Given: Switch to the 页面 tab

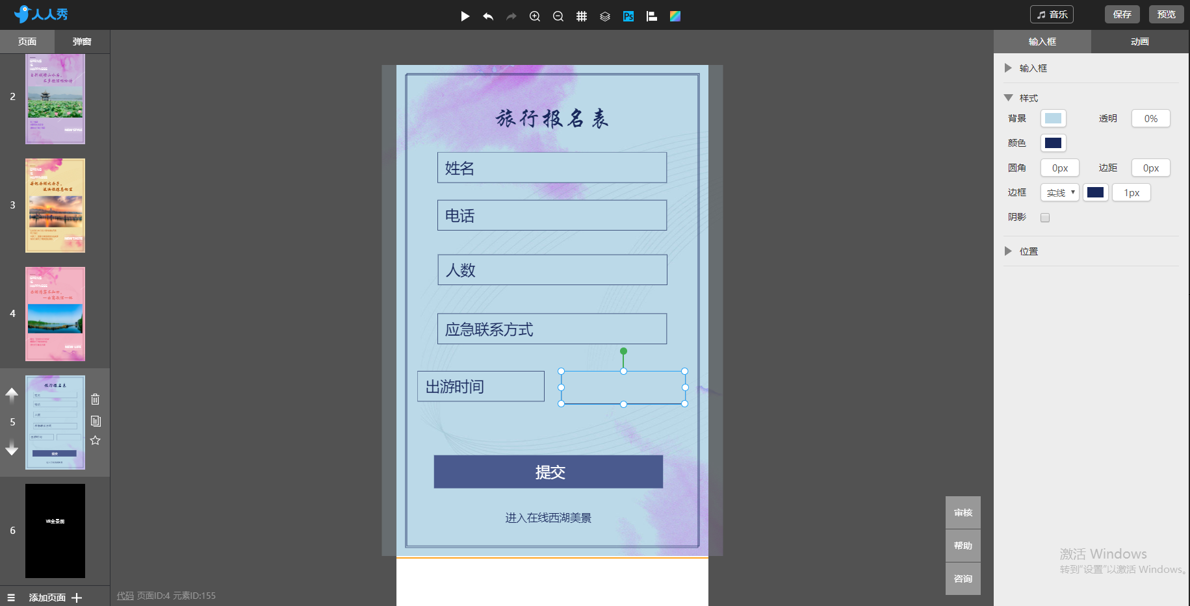Looking at the screenshot, I should click(x=27, y=42).
